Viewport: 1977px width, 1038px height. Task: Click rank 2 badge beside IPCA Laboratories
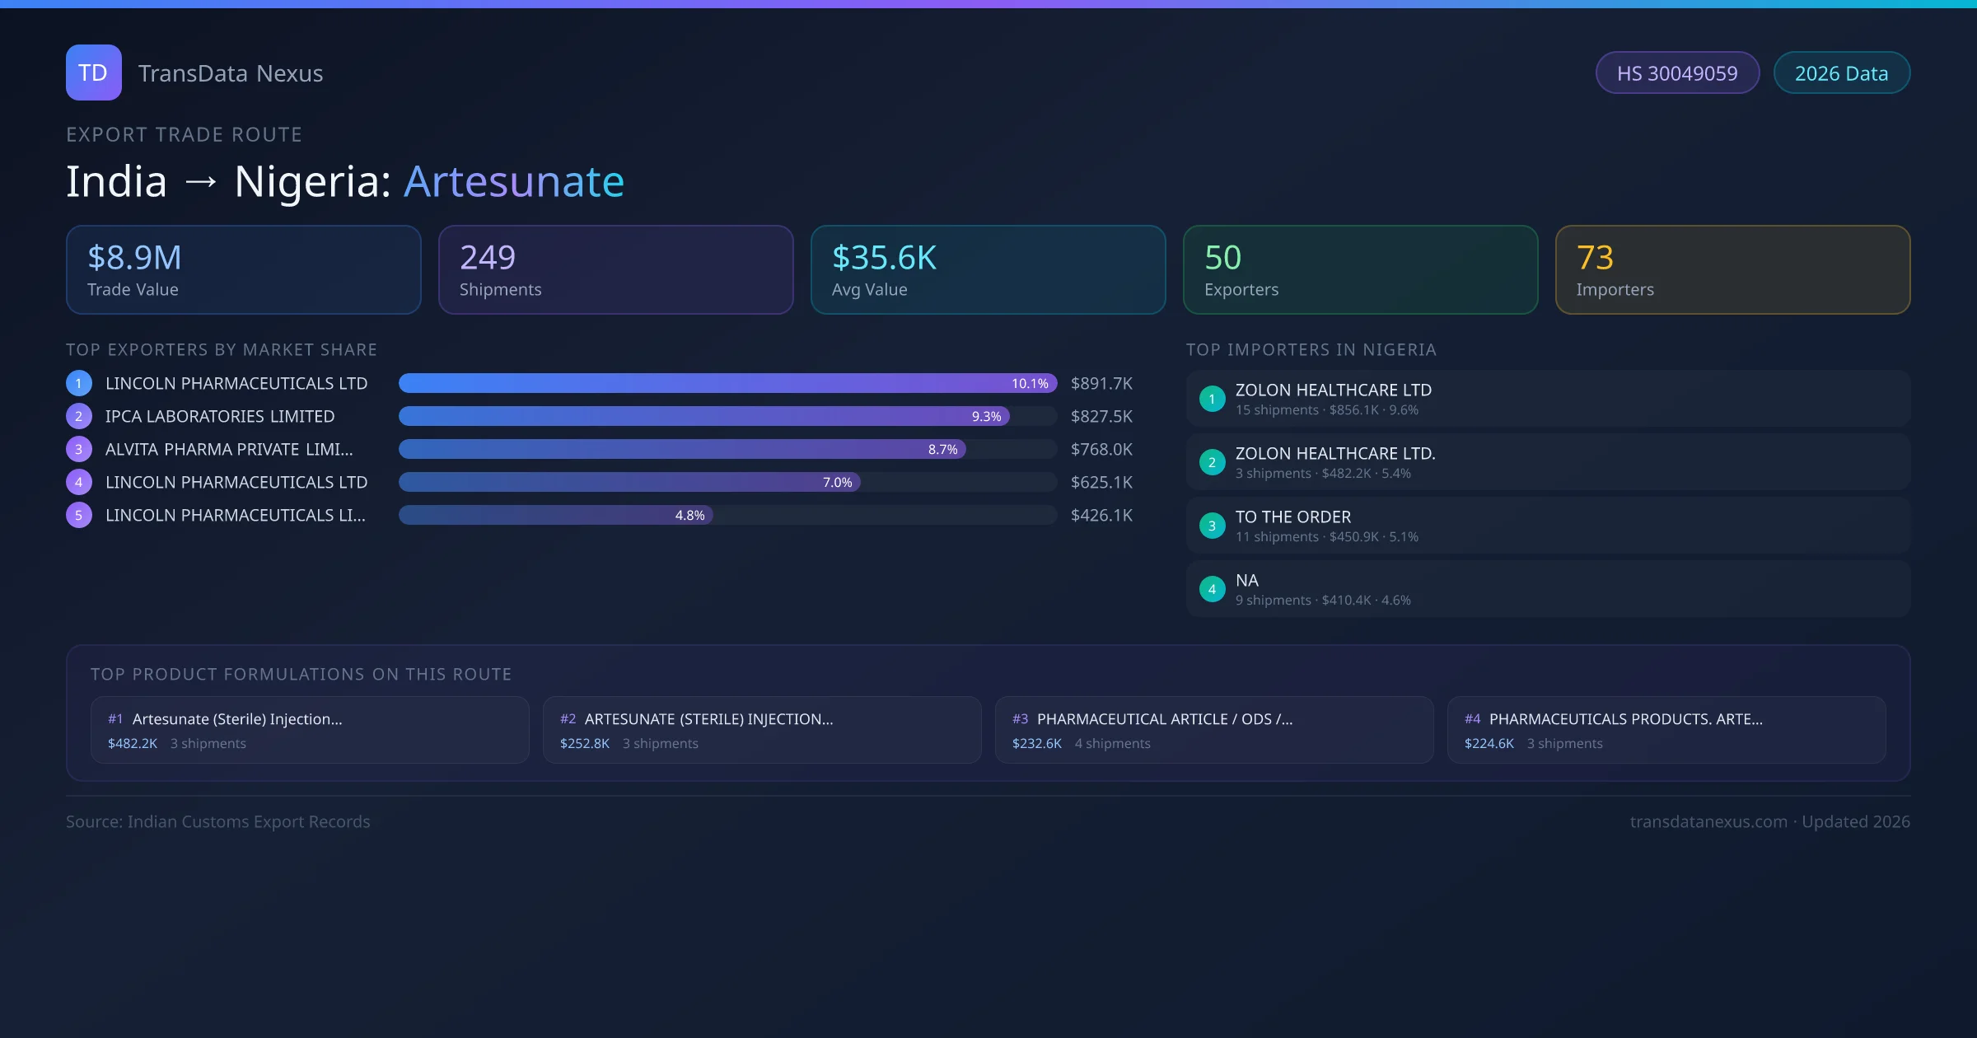click(78, 416)
